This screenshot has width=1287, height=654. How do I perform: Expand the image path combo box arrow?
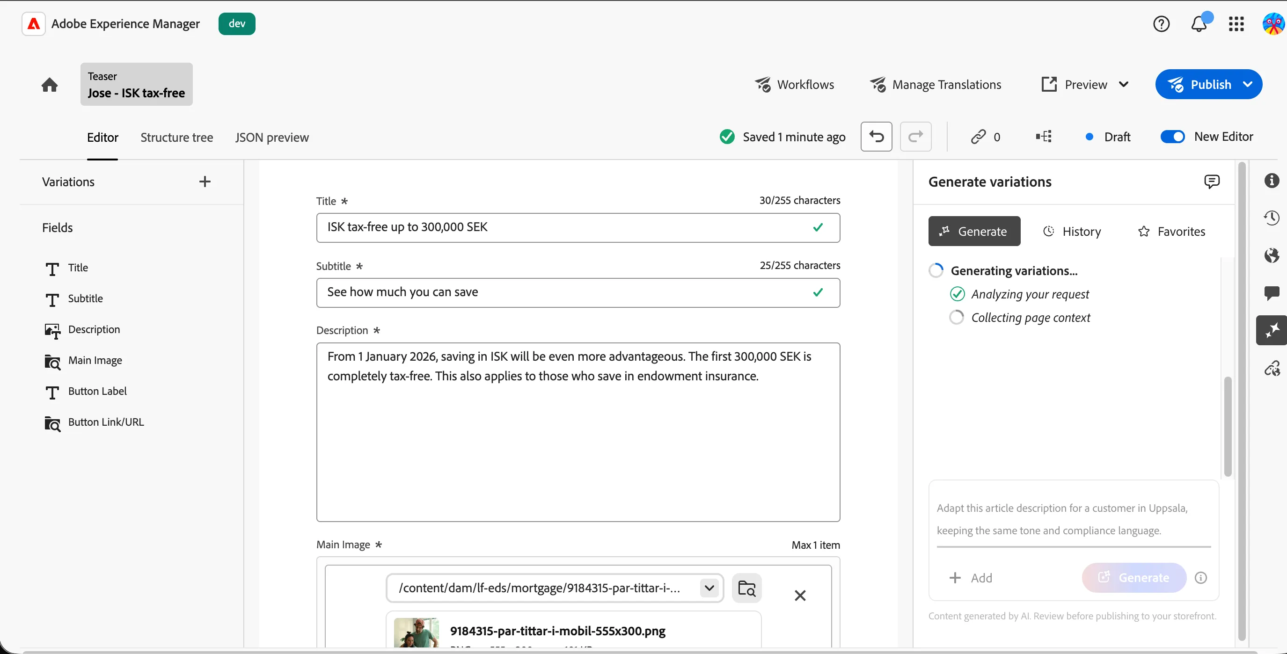[x=709, y=588]
